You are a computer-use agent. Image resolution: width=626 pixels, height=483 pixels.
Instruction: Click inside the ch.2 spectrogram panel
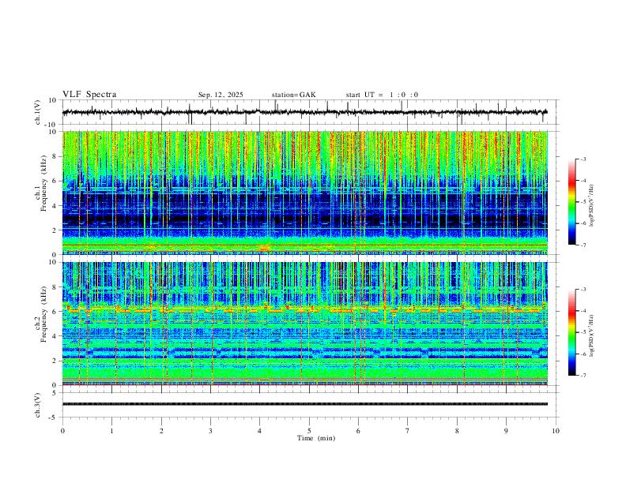[304, 324]
